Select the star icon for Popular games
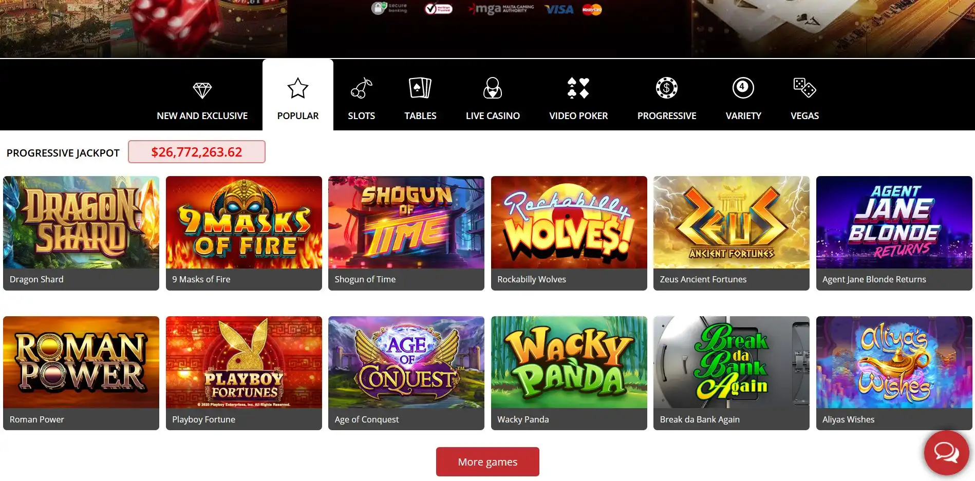Screen dimensions: 975x481 [x=298, y=88]
